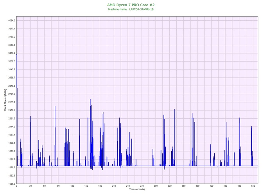Image resolution: width=262 pixels, height=196 pixels.
Task: Click the 30 seconds tick label
Action: tap(31, 186)
